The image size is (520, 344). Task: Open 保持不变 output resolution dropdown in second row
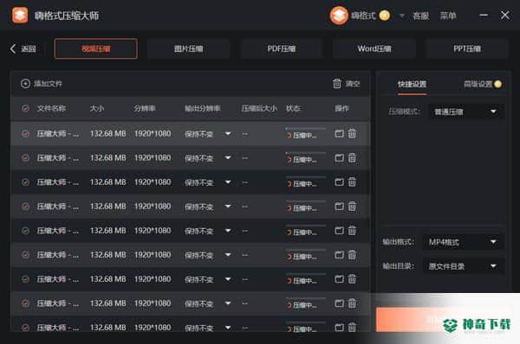[208, 158]
